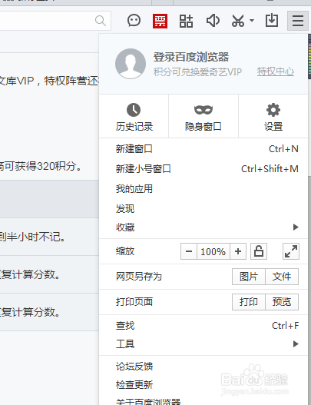Click in the search input field
Screen dimensions: 311x405
pos(55,21)
